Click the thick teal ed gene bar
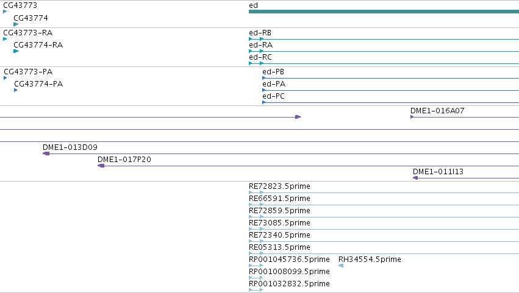 384,12
